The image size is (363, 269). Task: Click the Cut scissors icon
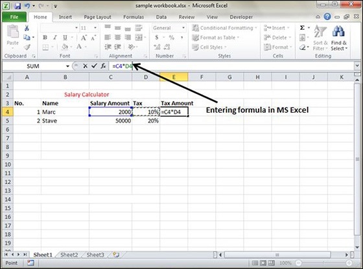tap(27, 28)
